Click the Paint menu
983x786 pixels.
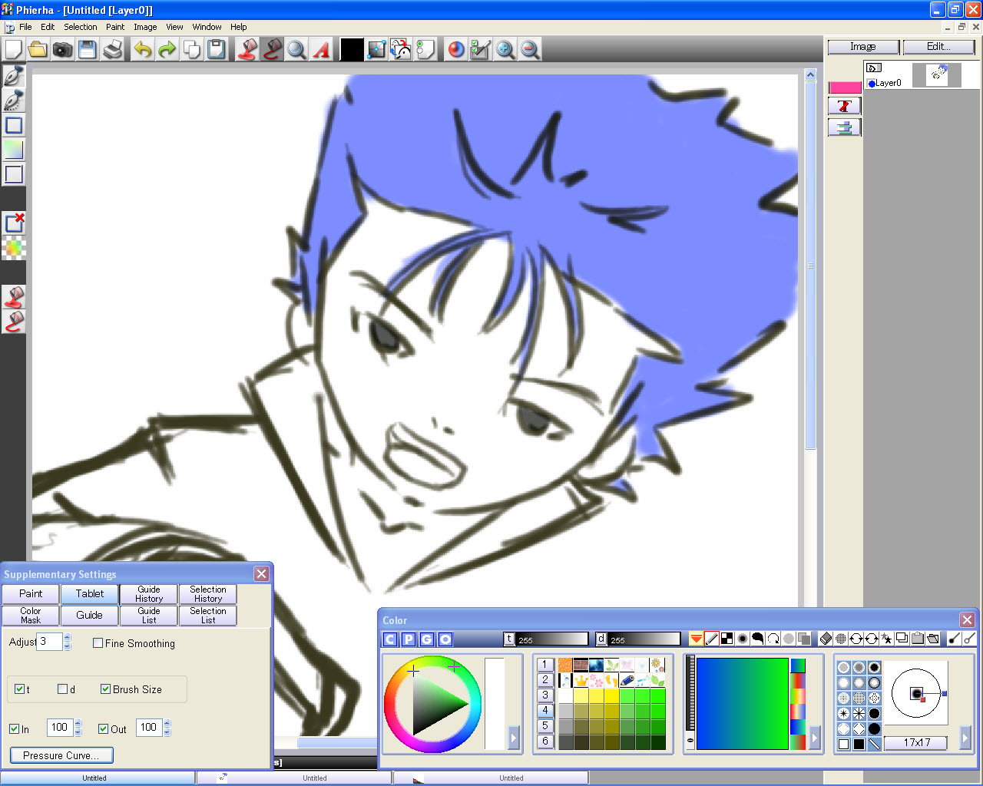pyautogui.click(x=115, y=26)
